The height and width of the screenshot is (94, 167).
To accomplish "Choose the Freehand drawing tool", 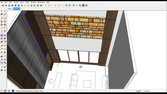I will [5, 18].
